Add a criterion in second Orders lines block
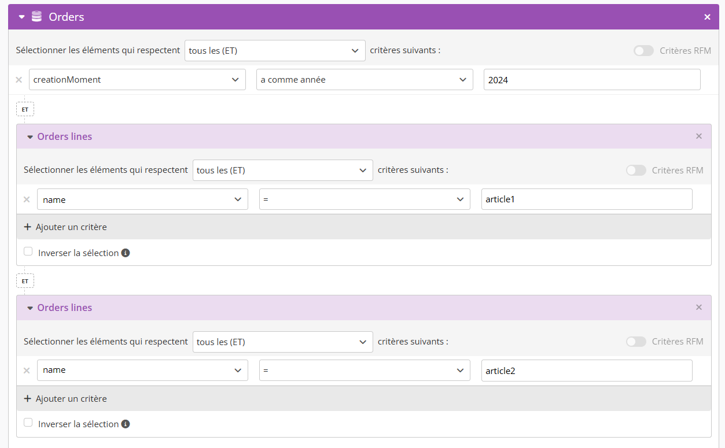 65,399
